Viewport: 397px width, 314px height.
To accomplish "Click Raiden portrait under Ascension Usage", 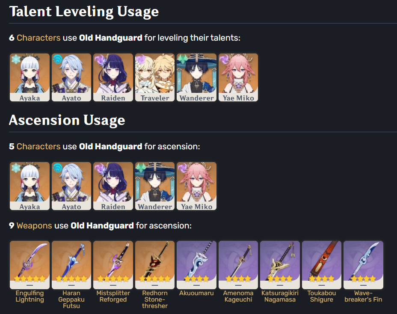I will 113,186.
